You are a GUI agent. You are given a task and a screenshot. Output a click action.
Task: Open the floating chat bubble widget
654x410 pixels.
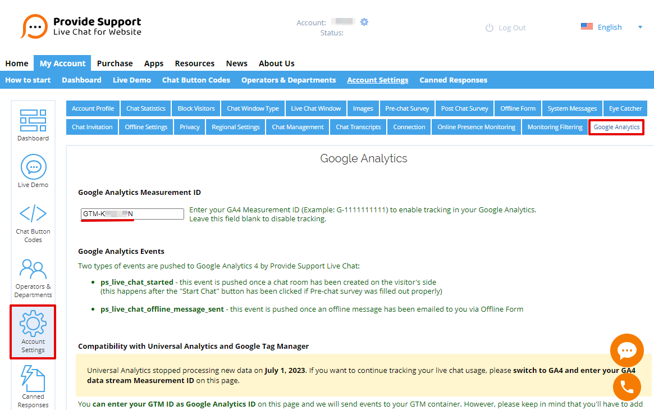[x=626, y=350]
